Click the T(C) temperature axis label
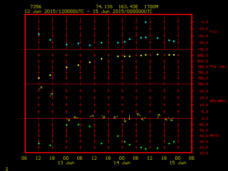228x171 pixels. [x=213, y=32]
